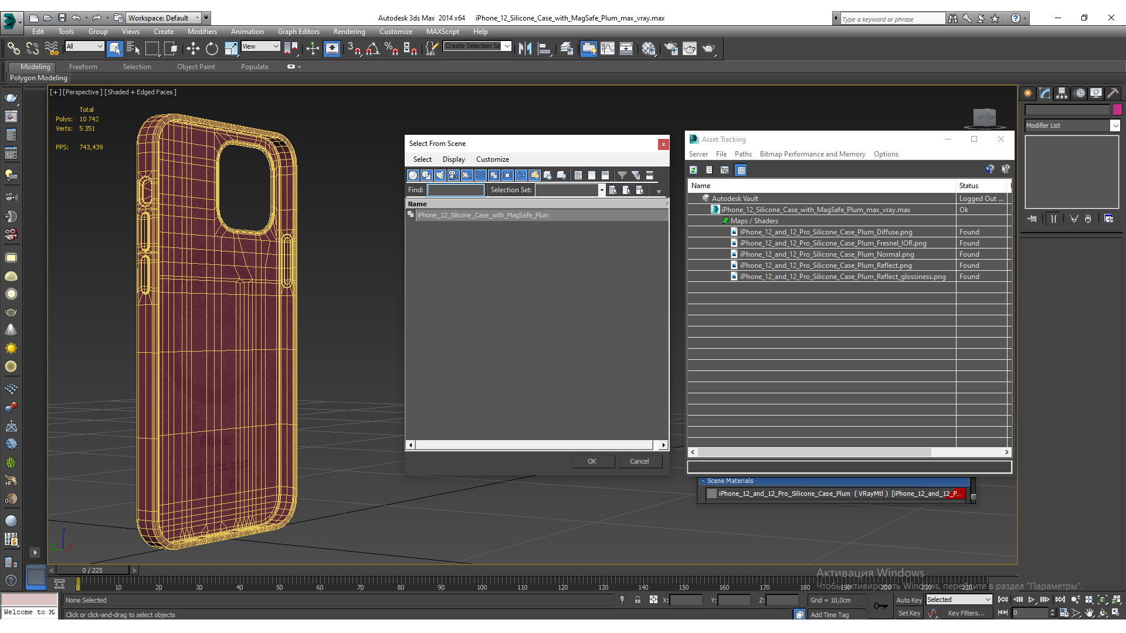Click Cancel in Select From Scene dialog
Screen dimensions: 1126x633
coord(639,461)
